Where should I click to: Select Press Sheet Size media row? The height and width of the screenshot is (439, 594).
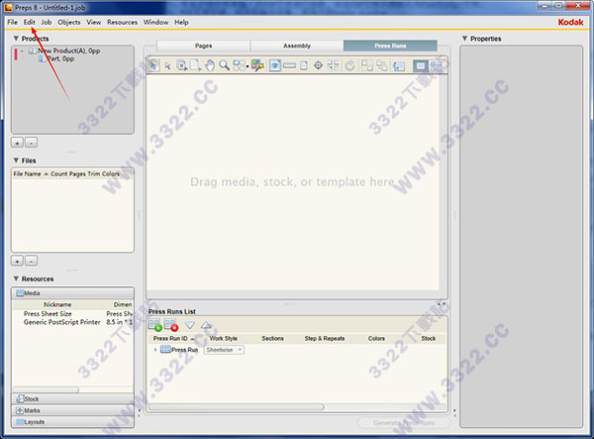tap(72, 313)
